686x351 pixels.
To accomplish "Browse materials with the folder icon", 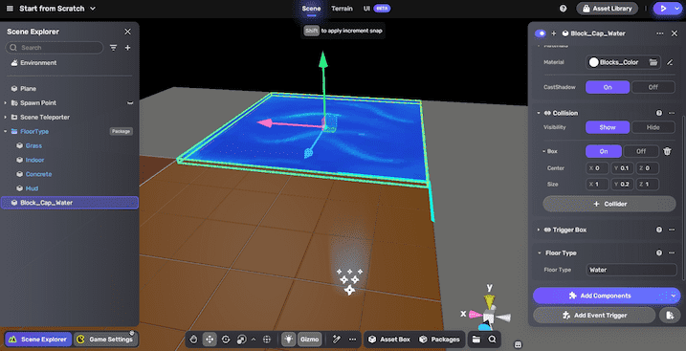I will (653, 62).
